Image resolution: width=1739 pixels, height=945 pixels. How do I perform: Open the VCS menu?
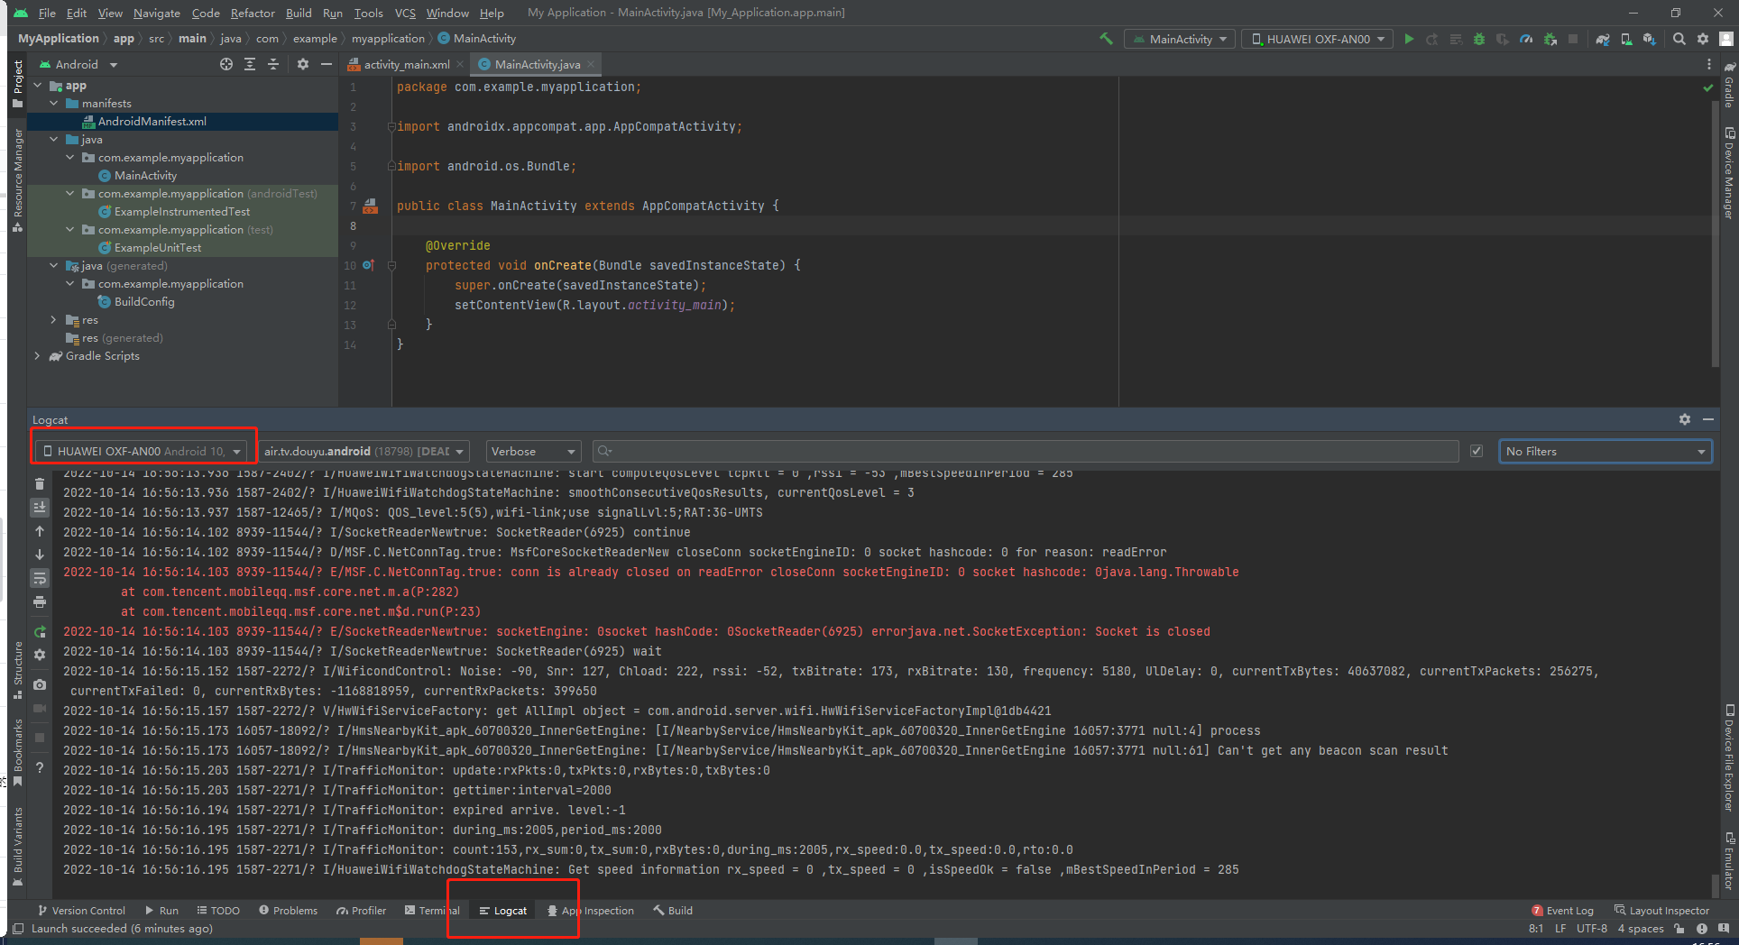[x=405, y=13]
